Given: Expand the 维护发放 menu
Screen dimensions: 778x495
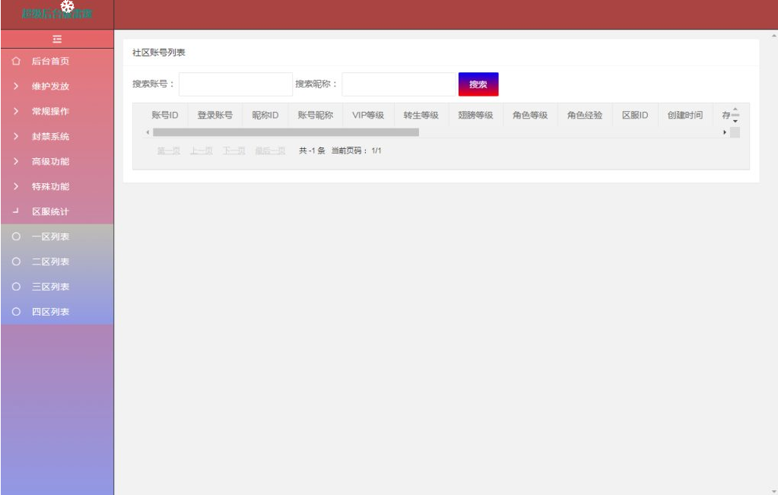Looking at the screenshot, I should point(50,87).
